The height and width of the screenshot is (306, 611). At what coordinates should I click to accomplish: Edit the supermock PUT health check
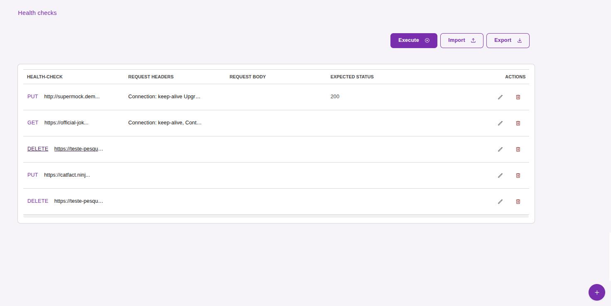tap(500, 97)
